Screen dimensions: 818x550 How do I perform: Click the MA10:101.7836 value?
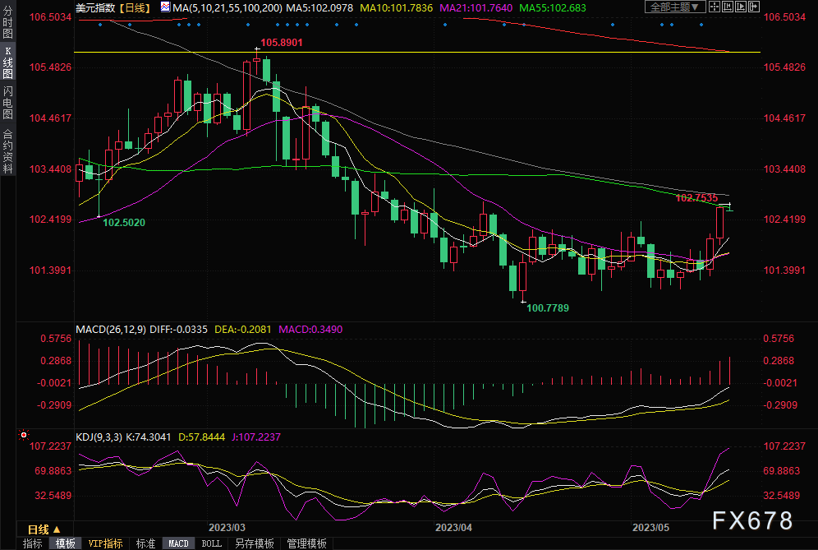(397, 8)
